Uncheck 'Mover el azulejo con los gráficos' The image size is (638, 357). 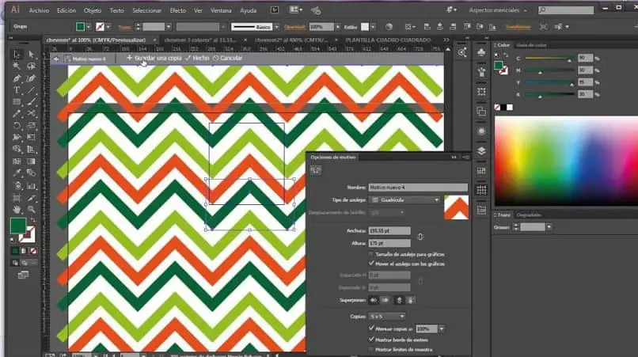click(x=372, y=263)
